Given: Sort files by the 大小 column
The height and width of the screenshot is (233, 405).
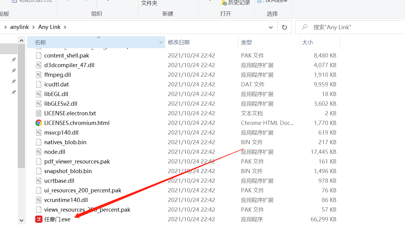Looking at the screenshot, I should [308, 42].
